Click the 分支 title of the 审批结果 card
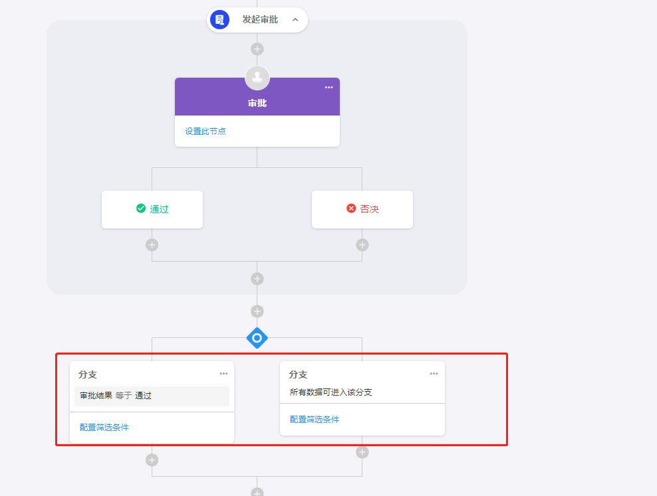 (x=88, y=374)
